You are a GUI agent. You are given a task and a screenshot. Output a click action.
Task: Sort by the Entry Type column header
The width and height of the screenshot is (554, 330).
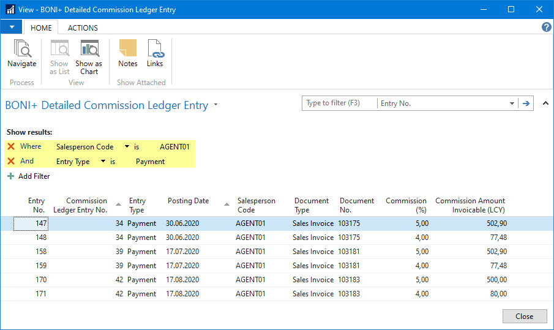(x=137, y=205)
